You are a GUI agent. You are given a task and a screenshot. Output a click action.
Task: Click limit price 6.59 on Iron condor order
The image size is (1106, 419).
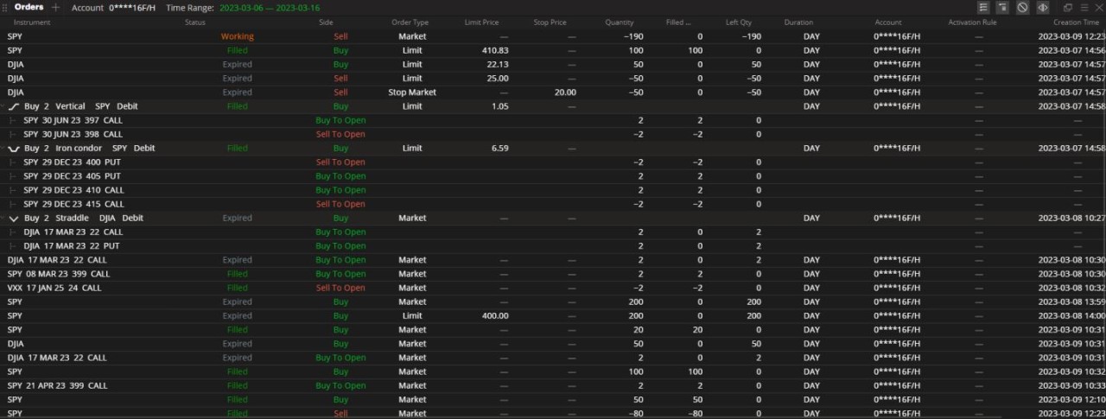[499, 149]
